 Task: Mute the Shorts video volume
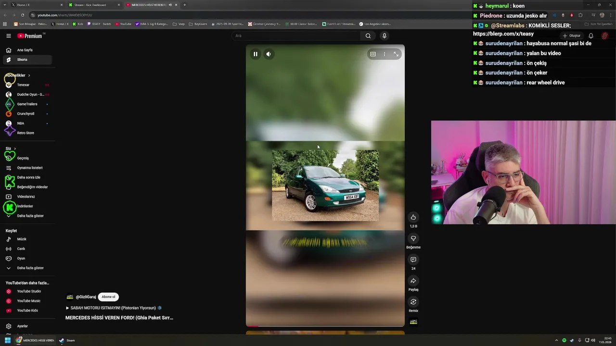point(269,54)
